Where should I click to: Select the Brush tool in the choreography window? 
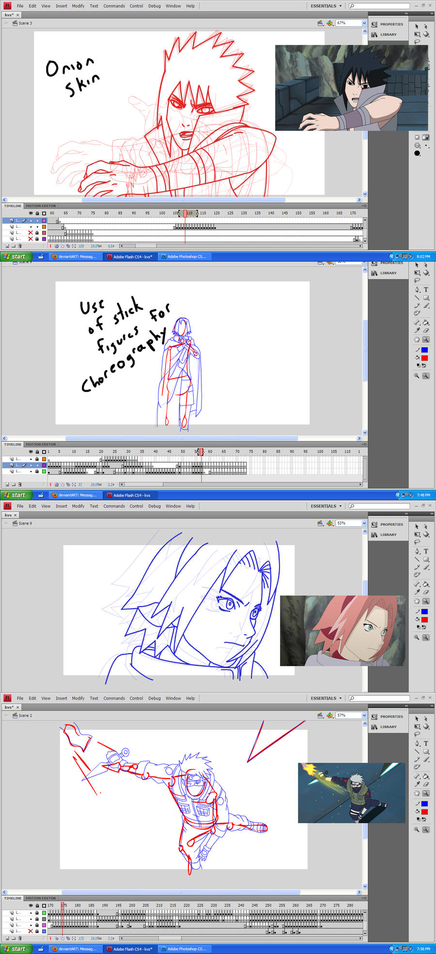pyautogui.click(x=426, y=306)
